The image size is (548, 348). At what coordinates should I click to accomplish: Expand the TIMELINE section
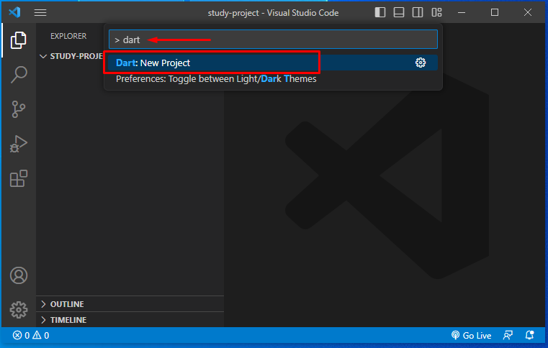pyautogui.click(x=130, y=320)
